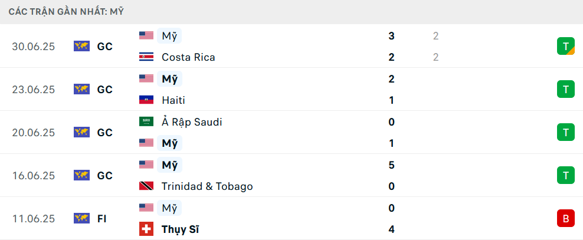The width and height of the screenshot is (583, 240).
Task: Open Thụy Sĩ team link
Action: pos(181,229)
